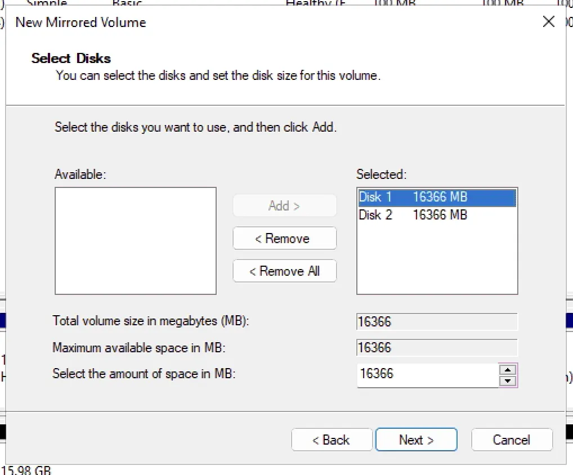This screenshot has width=573, height=475.
Task: Click the amount of space input field
Action: point(428,374)
